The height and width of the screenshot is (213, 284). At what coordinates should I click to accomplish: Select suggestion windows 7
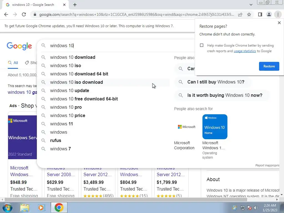[103, 149]
